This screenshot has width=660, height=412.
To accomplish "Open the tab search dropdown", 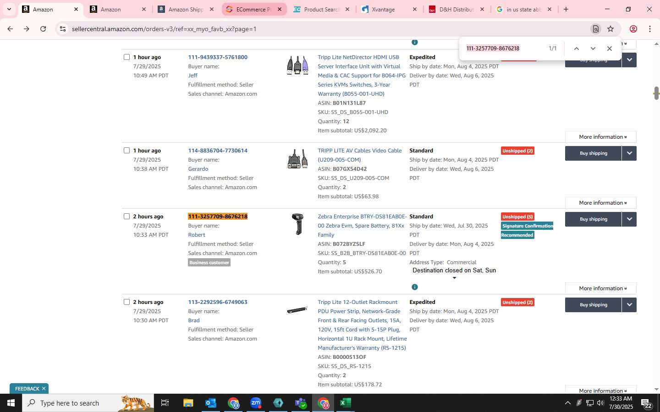I will click(9, 9).
